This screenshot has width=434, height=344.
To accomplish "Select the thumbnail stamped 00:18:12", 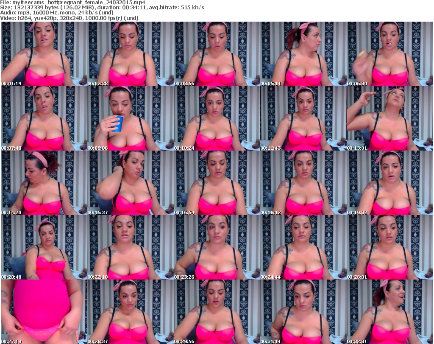I will click(303, 183).
